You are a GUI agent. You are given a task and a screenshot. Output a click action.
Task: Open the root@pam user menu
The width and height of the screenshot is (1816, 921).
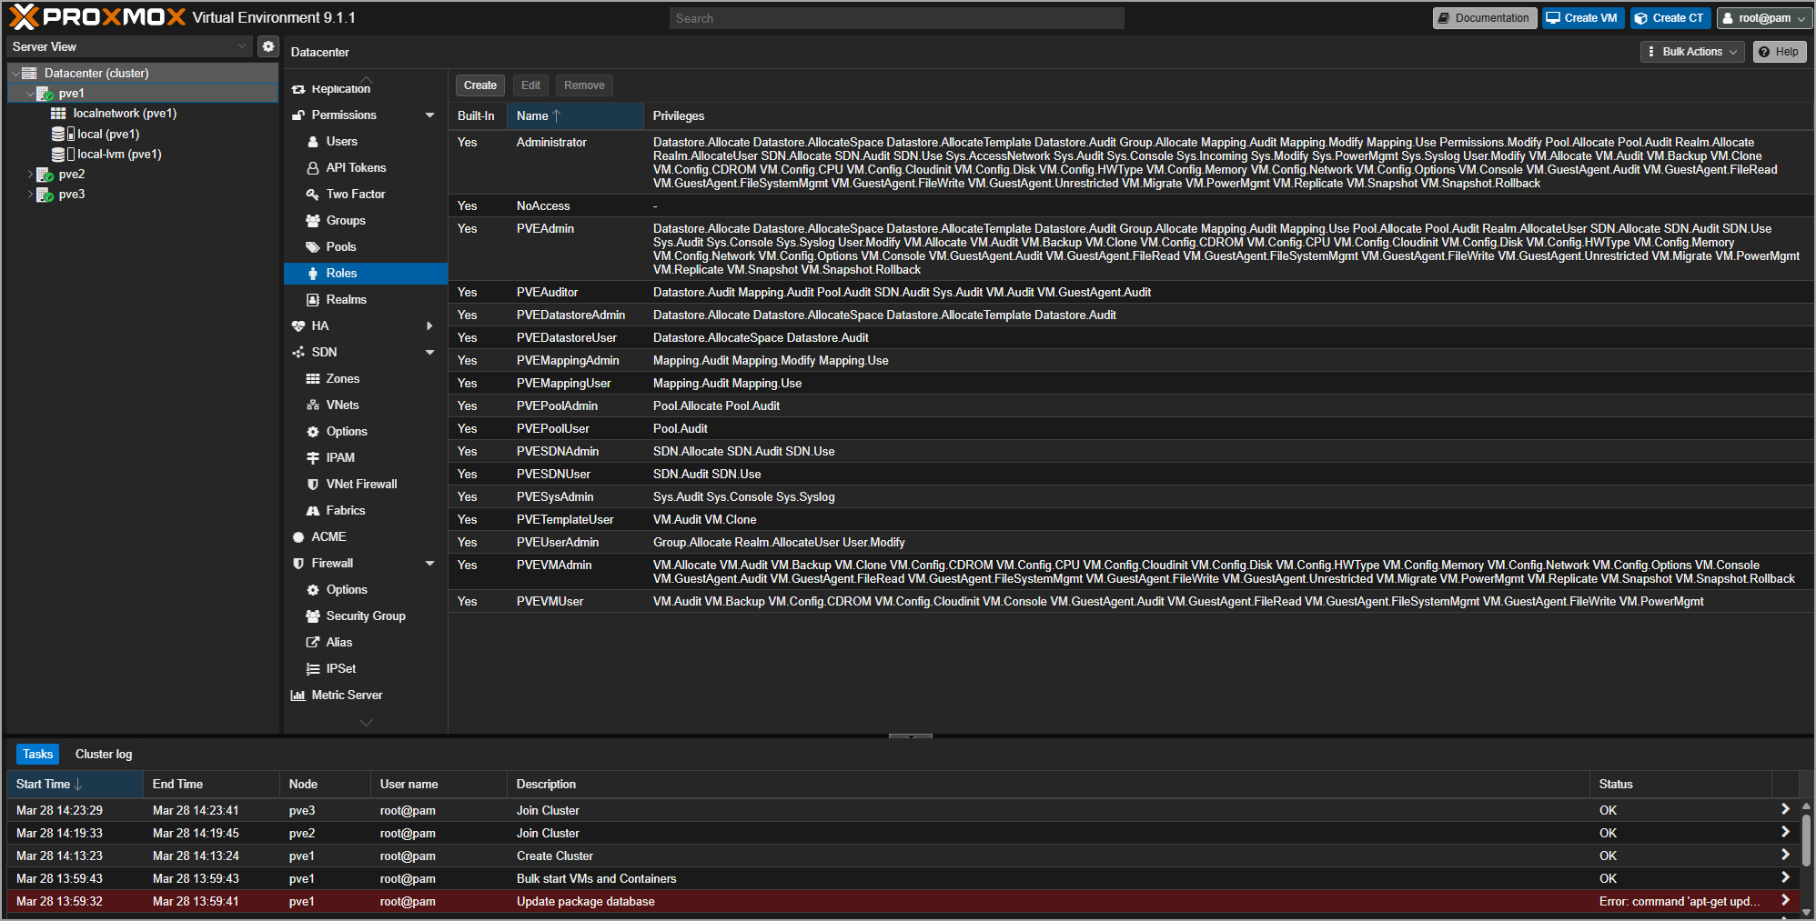click(x=1763, y=18)
